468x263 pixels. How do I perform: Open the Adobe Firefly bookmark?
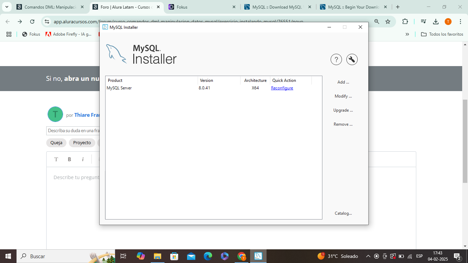click(69, 34)
